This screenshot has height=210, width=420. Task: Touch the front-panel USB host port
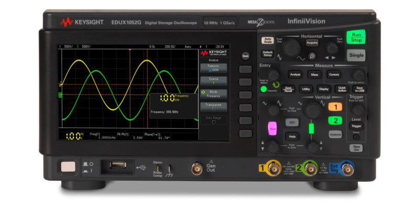point(118,165)
